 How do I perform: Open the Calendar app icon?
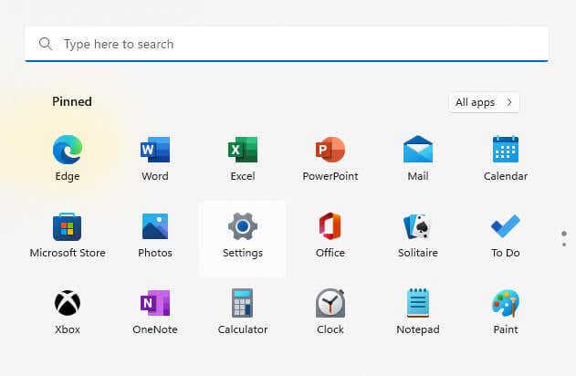point(506,158)
